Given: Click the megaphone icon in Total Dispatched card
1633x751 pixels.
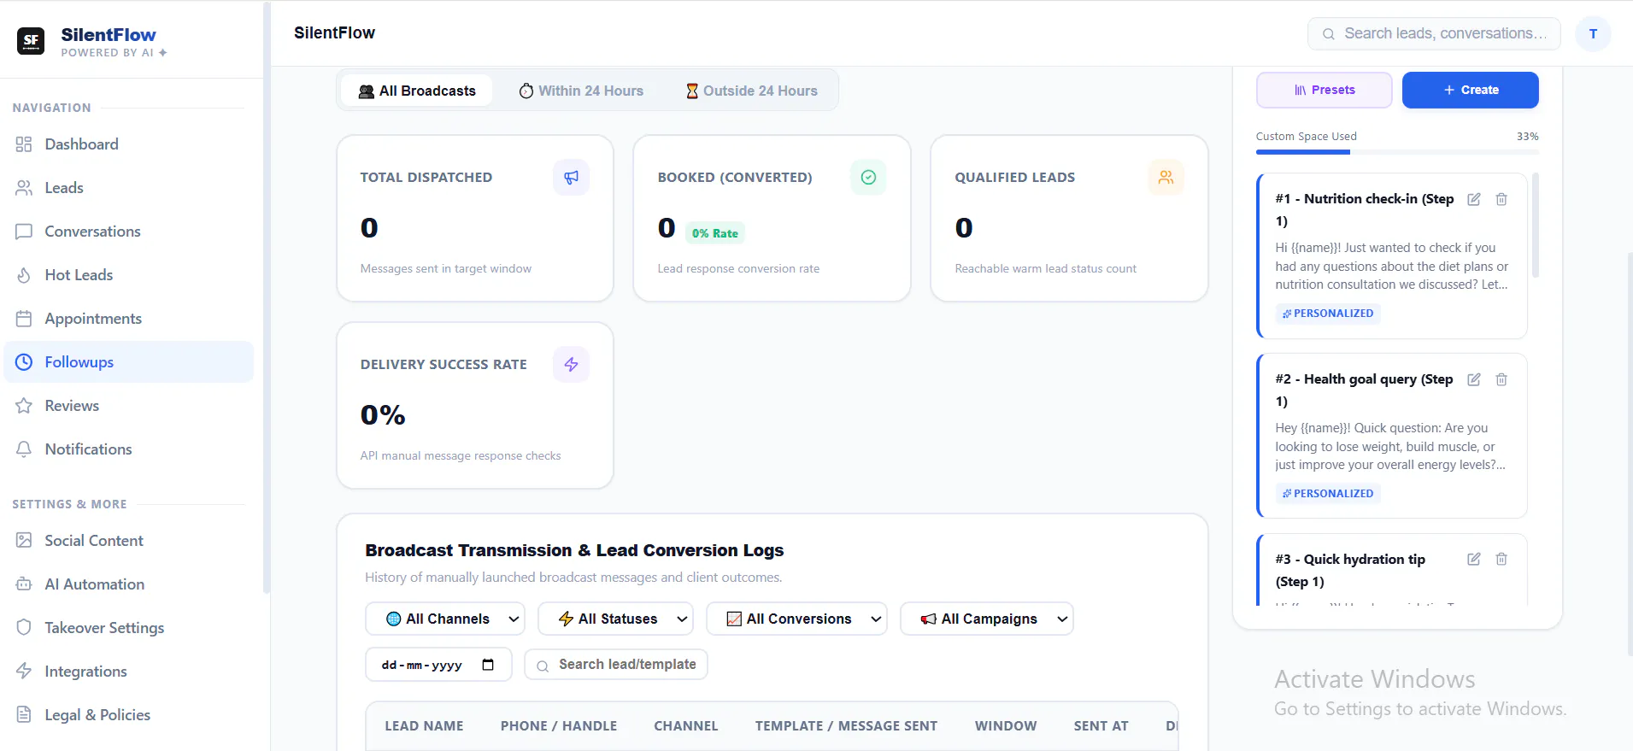Looking at the screenshot, I should [571, 177].
